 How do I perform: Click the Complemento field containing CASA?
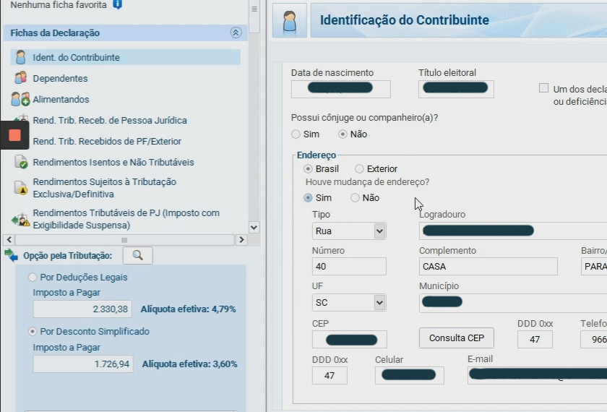click(x=488, y=267)
